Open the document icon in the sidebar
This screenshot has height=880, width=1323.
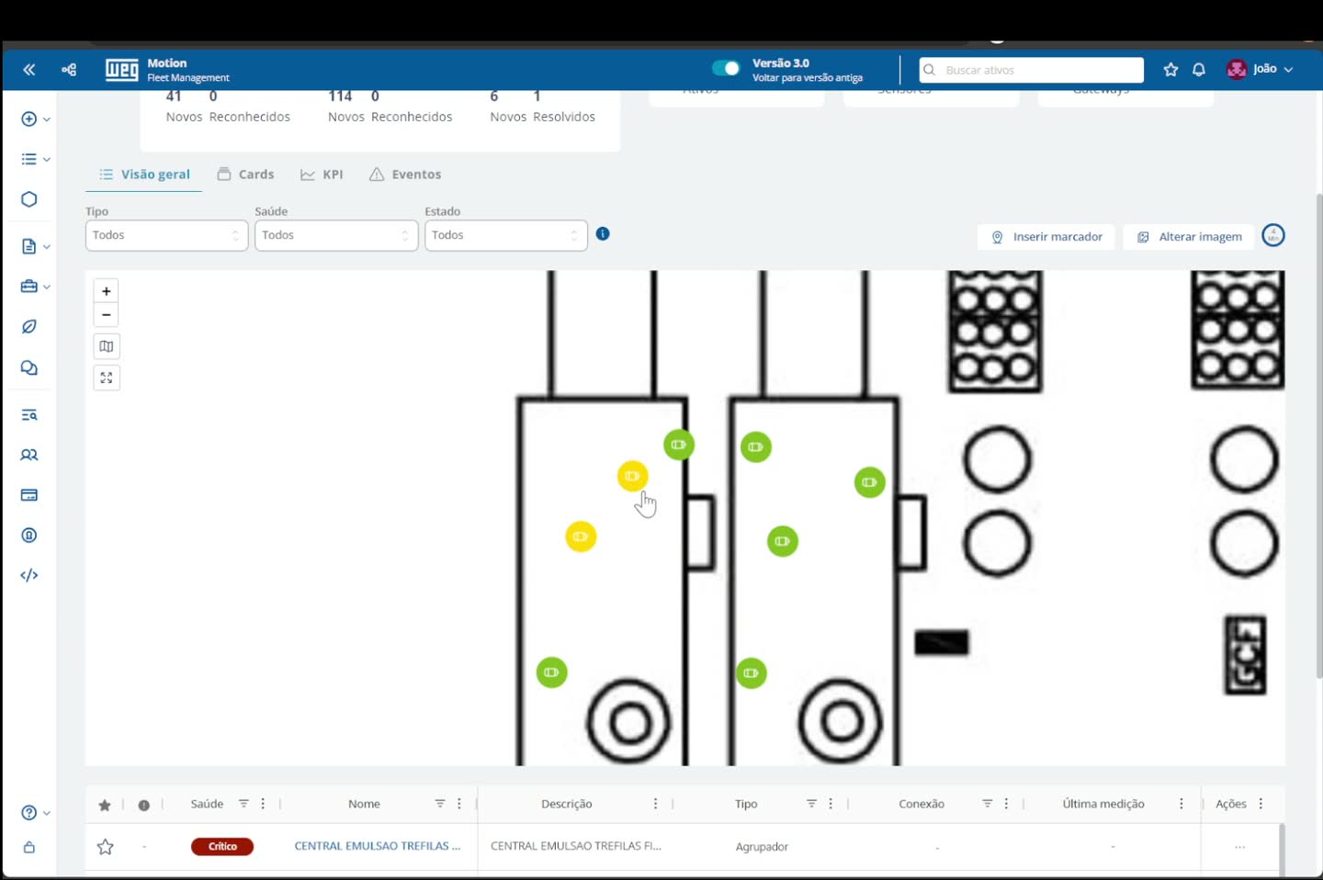point(28,246)
